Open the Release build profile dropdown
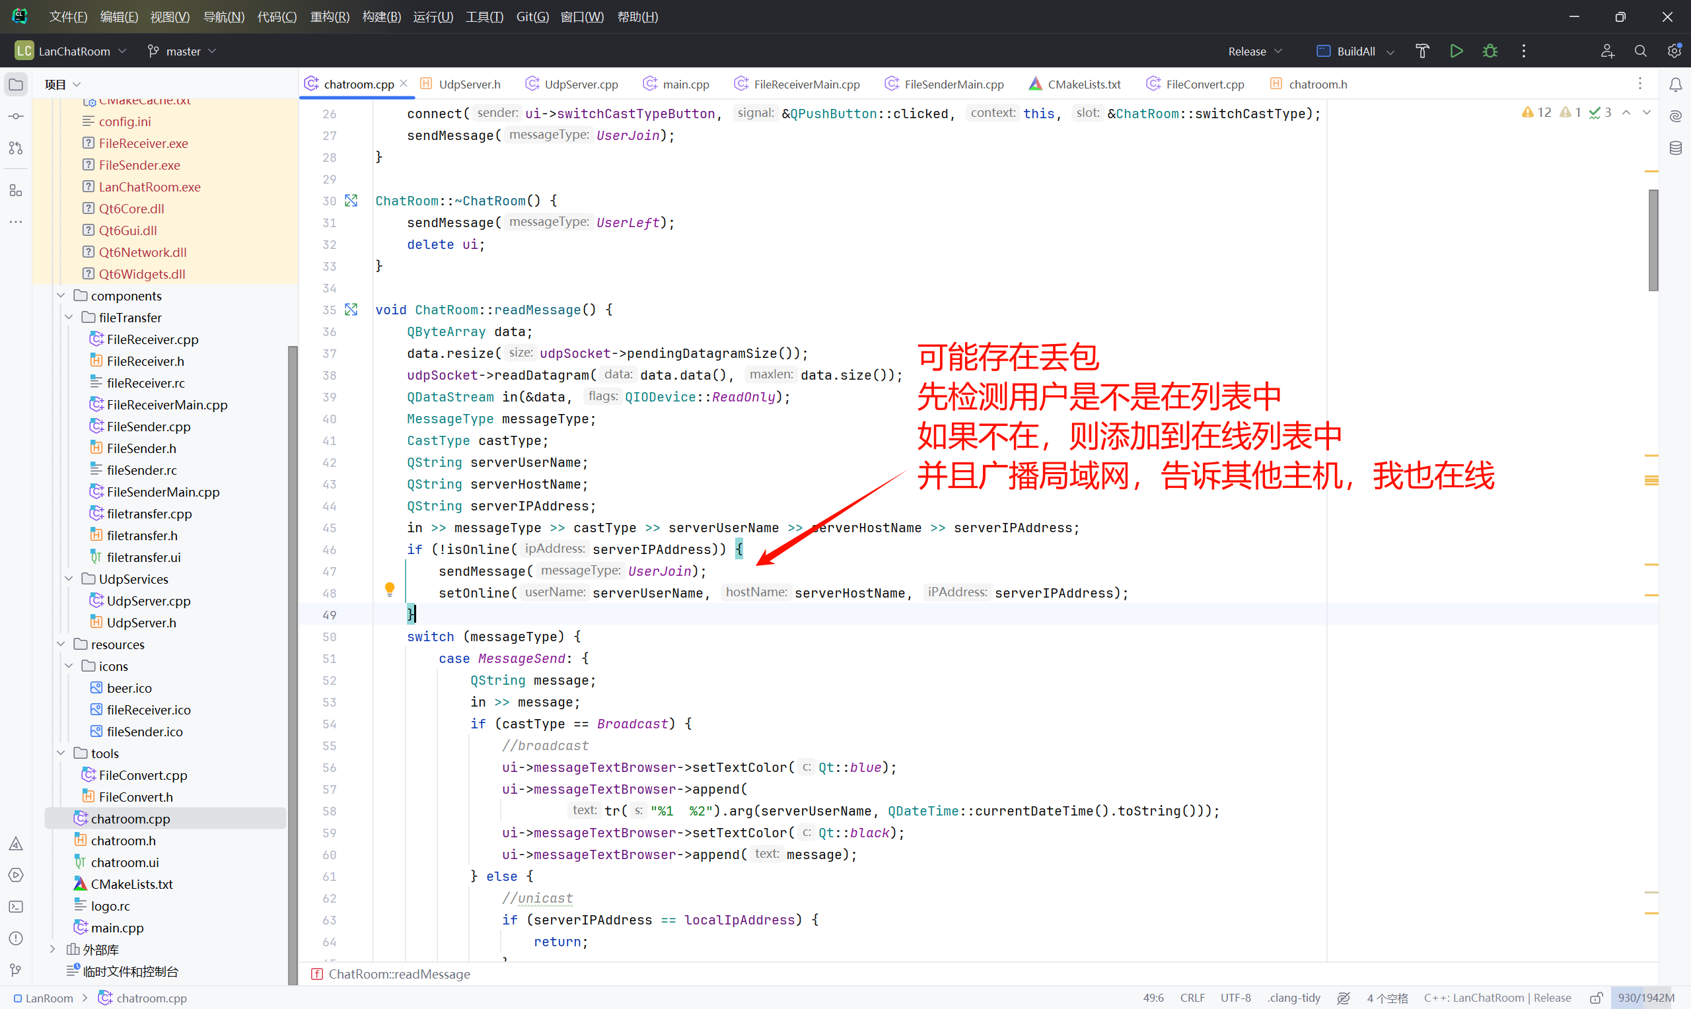This screenshot has width=1691, height=1009. pos(1254,51)
